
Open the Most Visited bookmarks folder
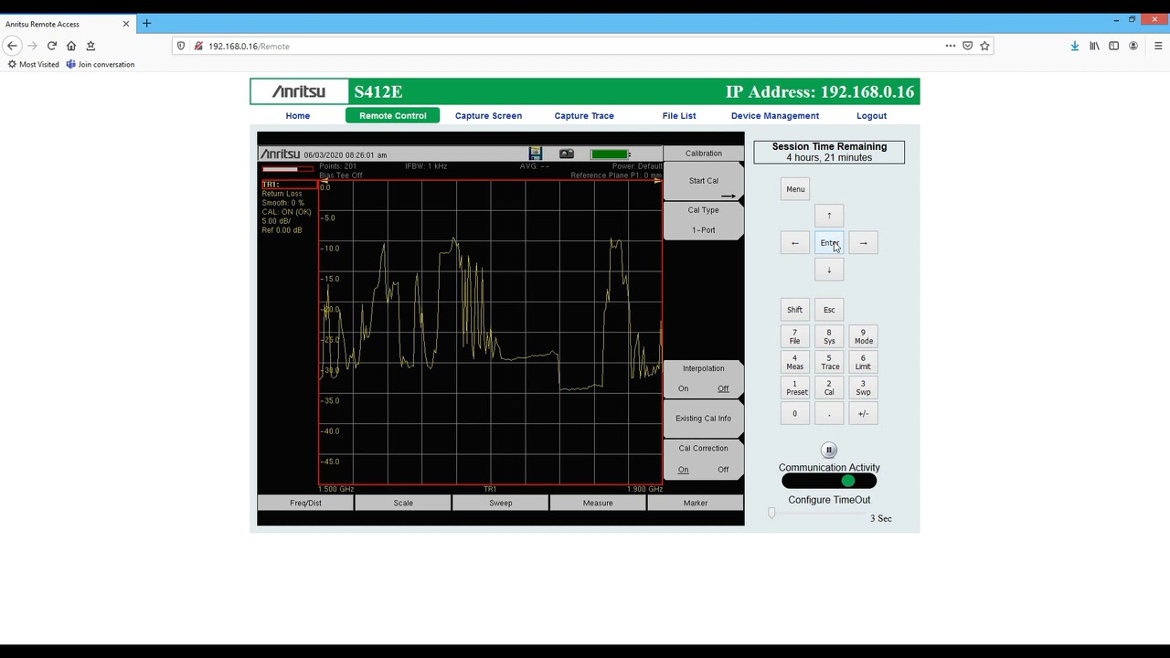coord(34,65)
